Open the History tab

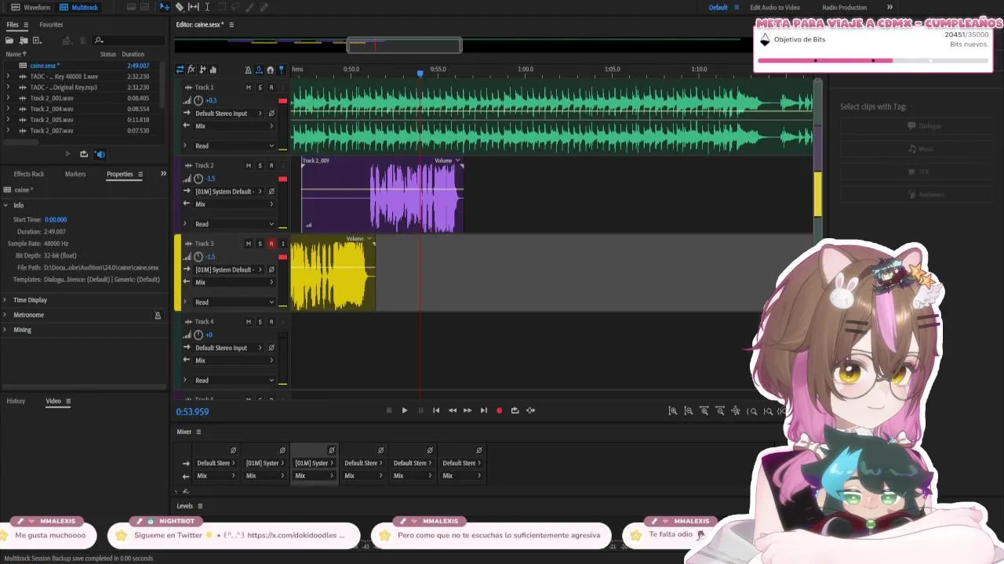(16, 401)
